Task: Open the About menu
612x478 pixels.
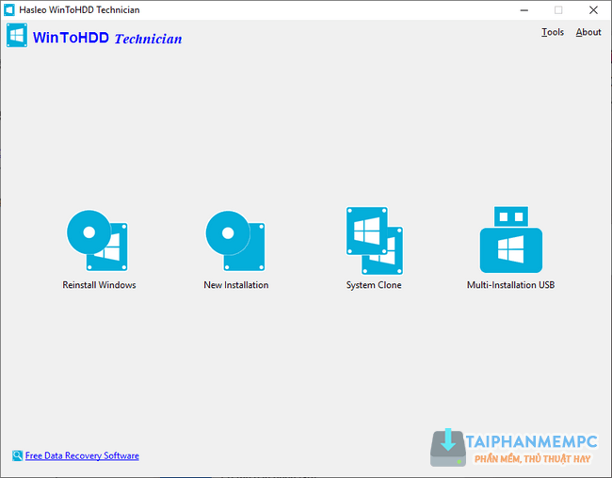Action: [x=588, y=32]
